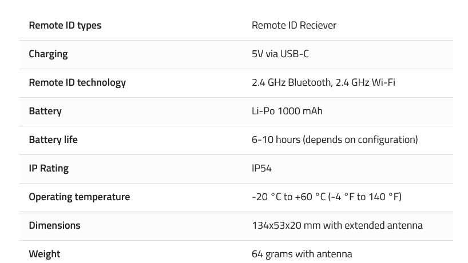468x263 pixels.
Task: Click the 'Battery life' row label
Action: pos(53,140)
